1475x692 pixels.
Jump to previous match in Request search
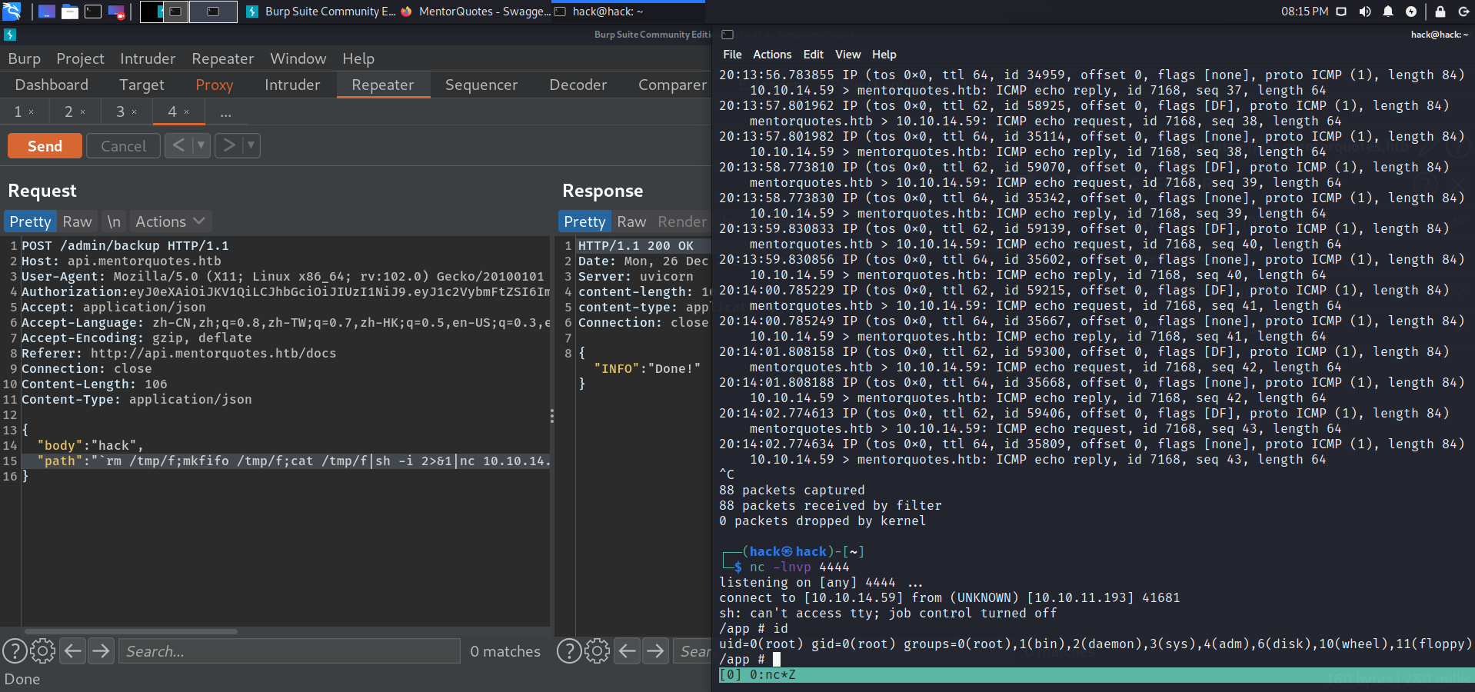(x=73, y=651)
